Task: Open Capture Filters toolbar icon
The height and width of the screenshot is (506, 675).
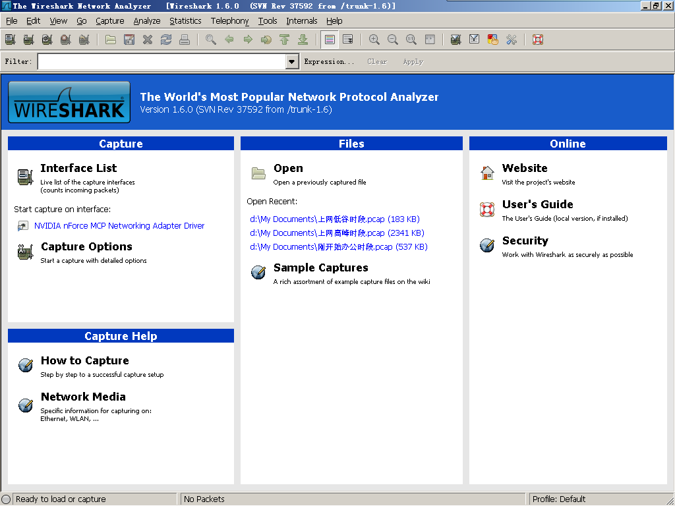Action: [x=455, y=40]
